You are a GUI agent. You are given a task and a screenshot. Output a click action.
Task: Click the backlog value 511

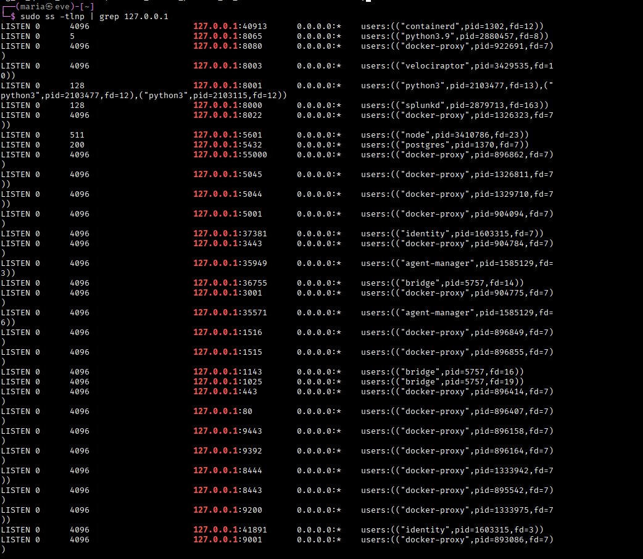point(77,135)
